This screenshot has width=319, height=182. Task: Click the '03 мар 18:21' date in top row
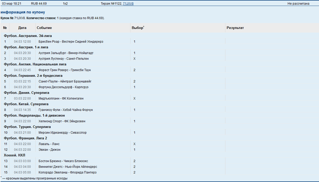tap(11, 4)
